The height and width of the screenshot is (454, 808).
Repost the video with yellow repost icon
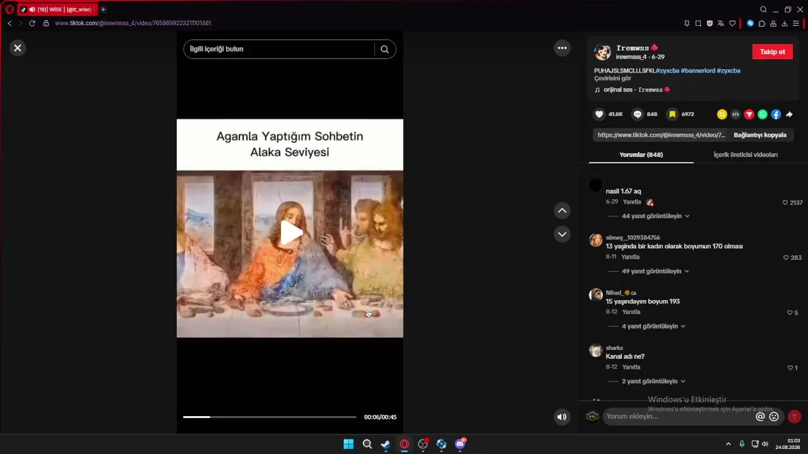pyautogui.click(x=722, y=114)
